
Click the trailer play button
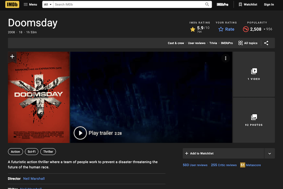pyautogui.click(x=80, y=133)
